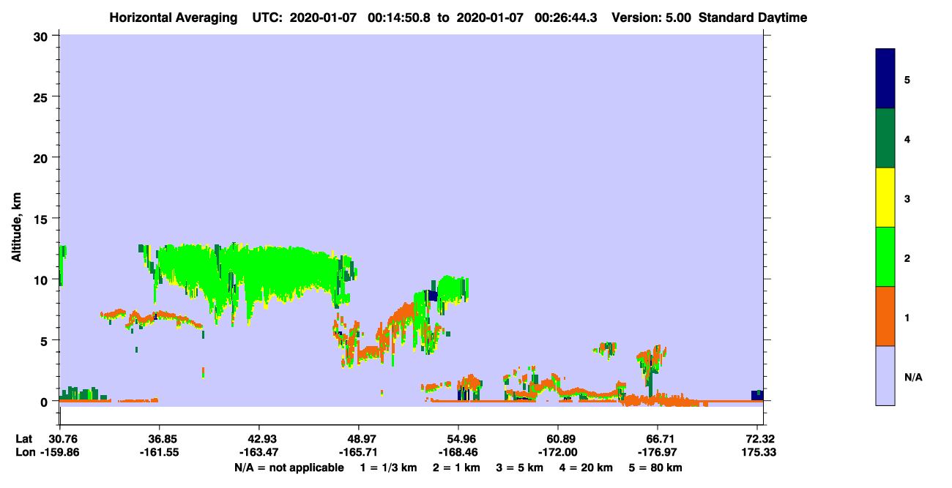Click longitude value -168.46
Screen dimensions: 952x488
point(458,452)
